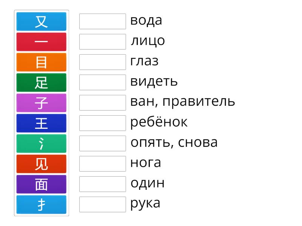The height and width of the screenshot is (226, 302).
Task: Select the slot beside ван, правитель
Action: 102,103
